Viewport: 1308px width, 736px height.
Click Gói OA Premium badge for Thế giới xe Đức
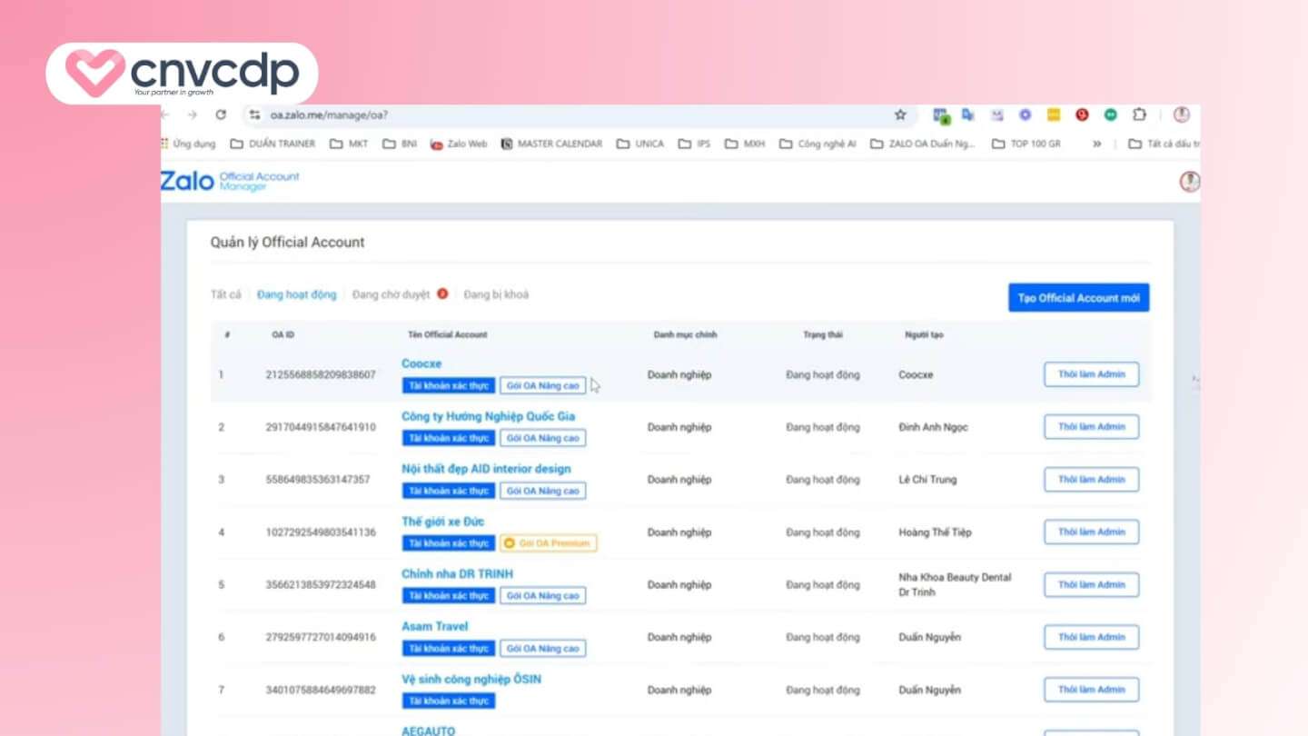pyautogui.click(x=549, y=543)
